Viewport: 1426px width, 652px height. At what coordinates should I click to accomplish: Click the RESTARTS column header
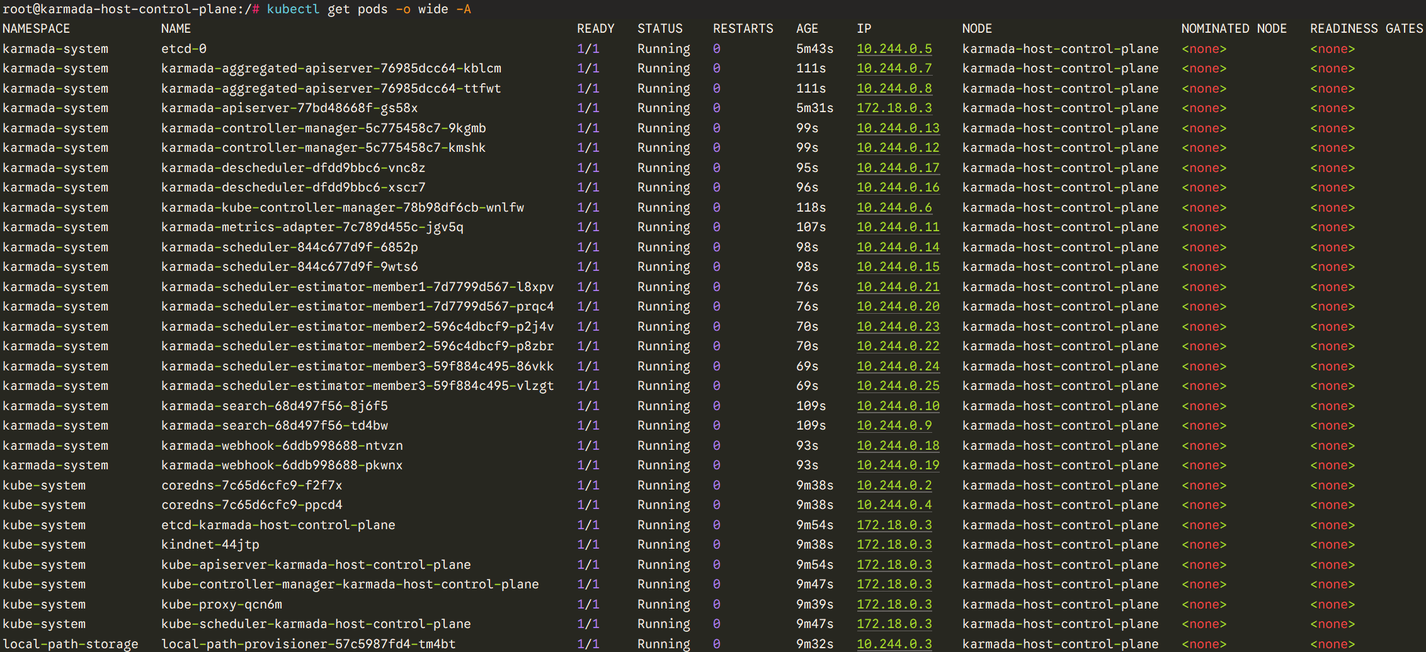coord(743,28)
